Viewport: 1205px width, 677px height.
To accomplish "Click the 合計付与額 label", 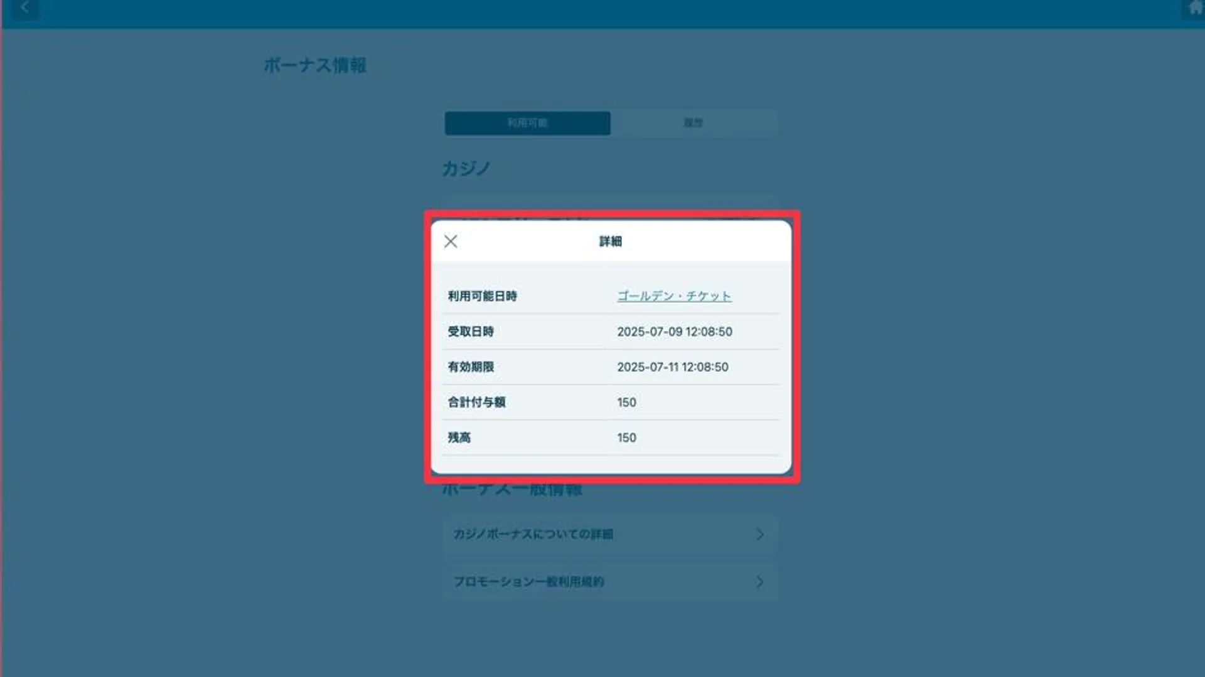I will [x=476, y=402].
